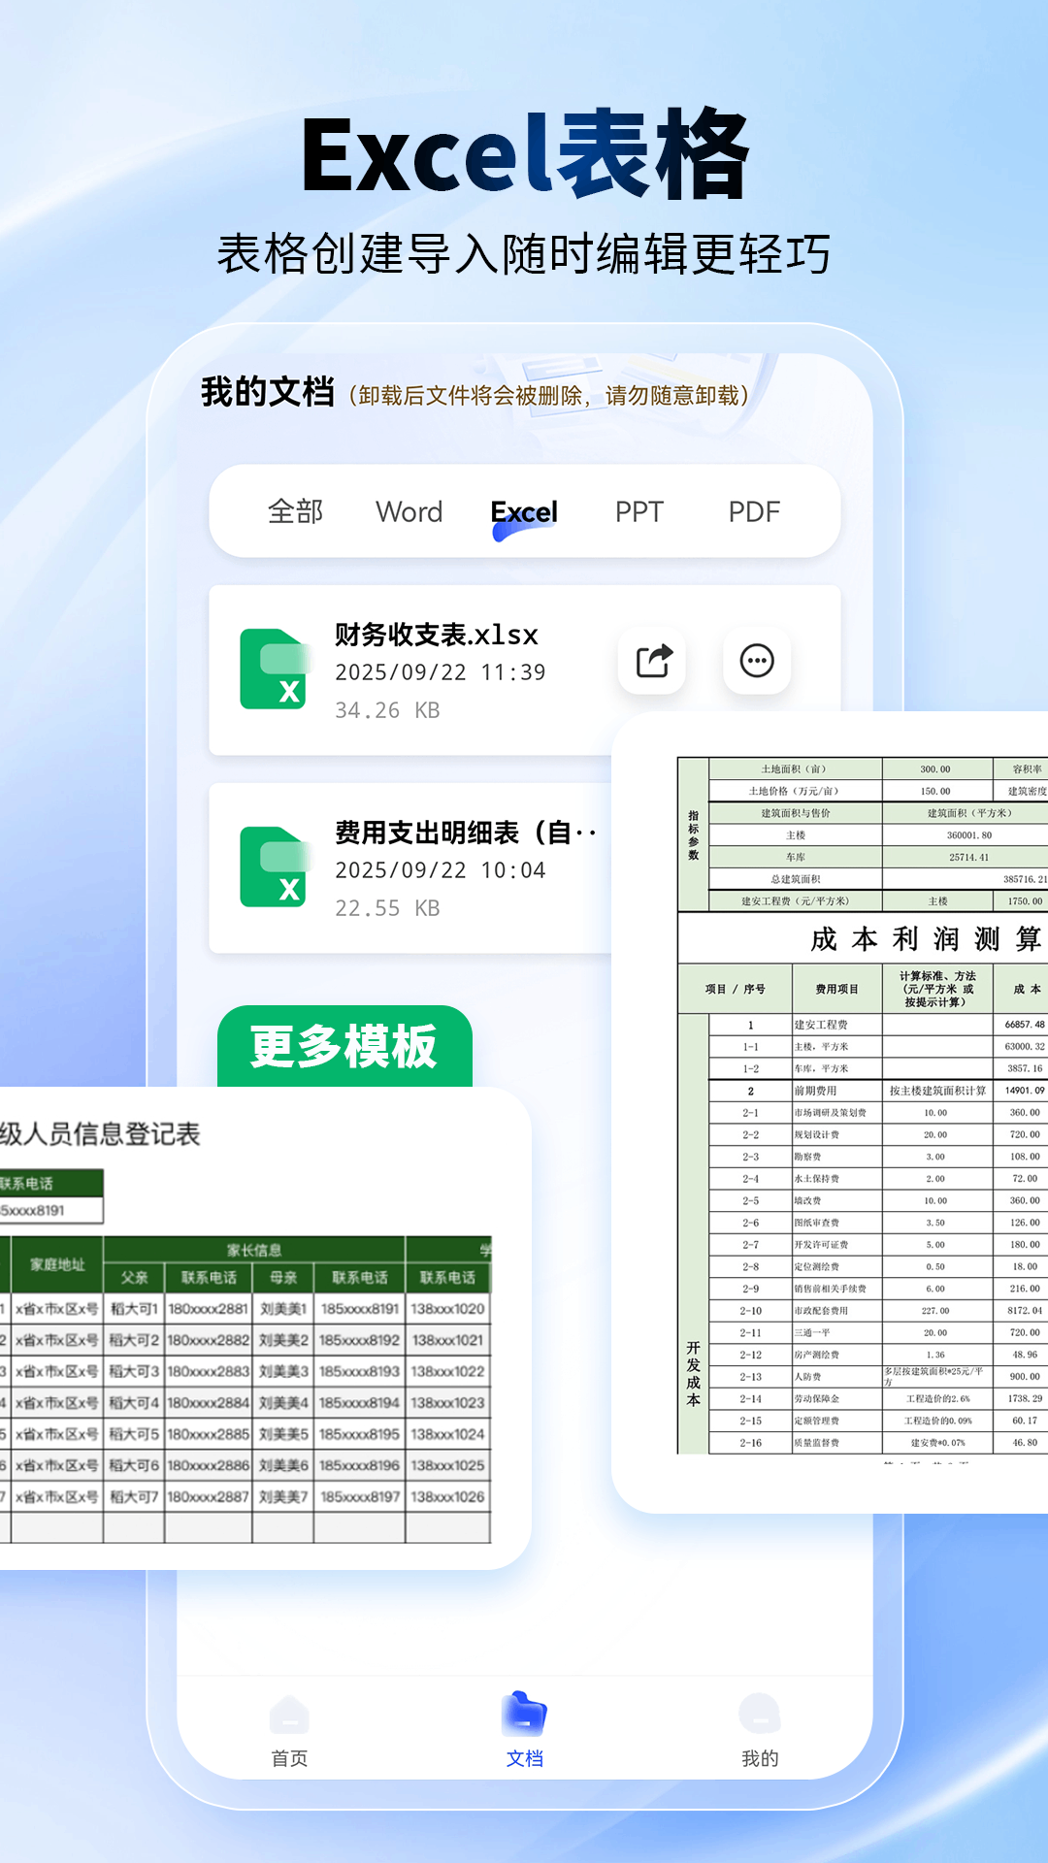Select the Excel tab
The height and width of the screenshot is (1863, 1048).
524,511
